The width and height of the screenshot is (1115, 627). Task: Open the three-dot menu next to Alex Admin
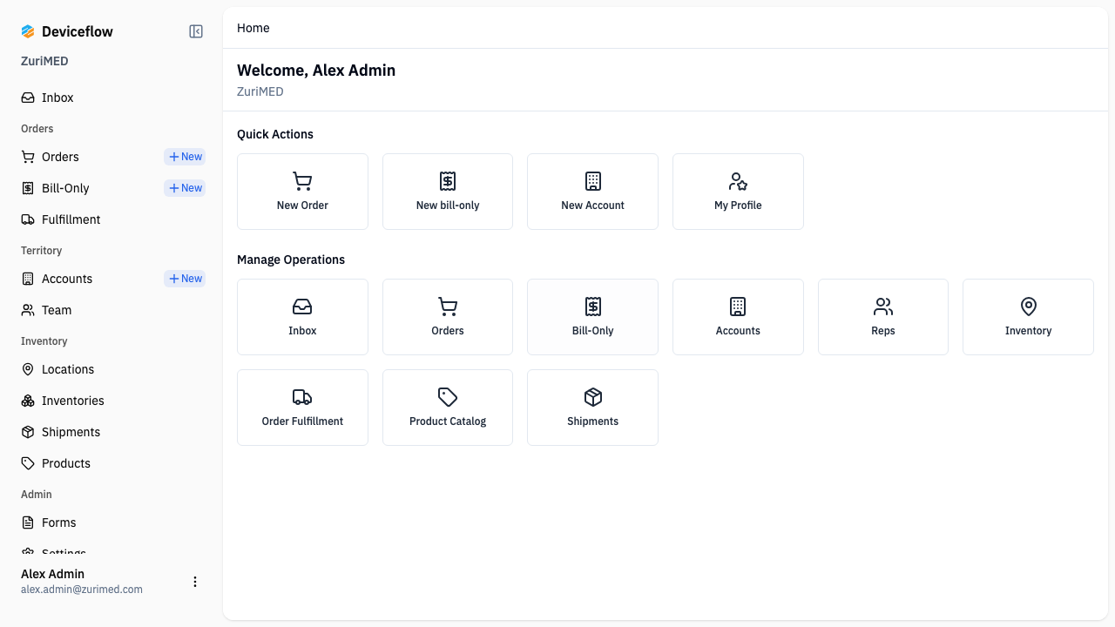click(195, 582)
